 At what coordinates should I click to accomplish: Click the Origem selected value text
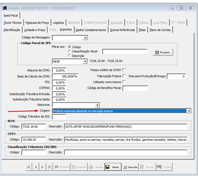[83, 111]
